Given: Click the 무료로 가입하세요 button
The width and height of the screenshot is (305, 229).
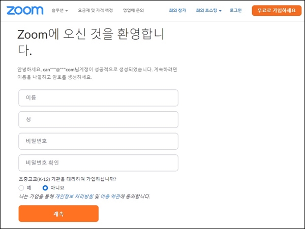Looking at the screenshot, I should tap(277, 11).
